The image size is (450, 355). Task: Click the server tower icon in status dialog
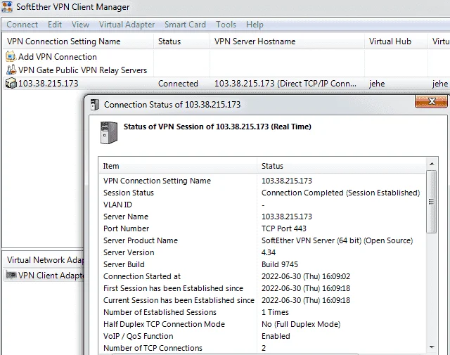tap(109, 133)
